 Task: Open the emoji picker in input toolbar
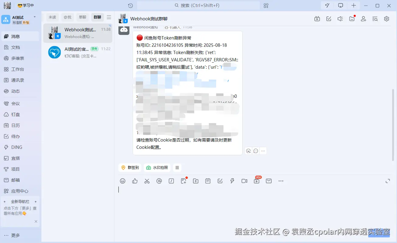coord(123,181)
